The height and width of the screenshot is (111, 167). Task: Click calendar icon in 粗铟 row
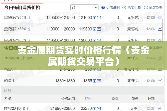pyautogui.click(x=94, y=81)
